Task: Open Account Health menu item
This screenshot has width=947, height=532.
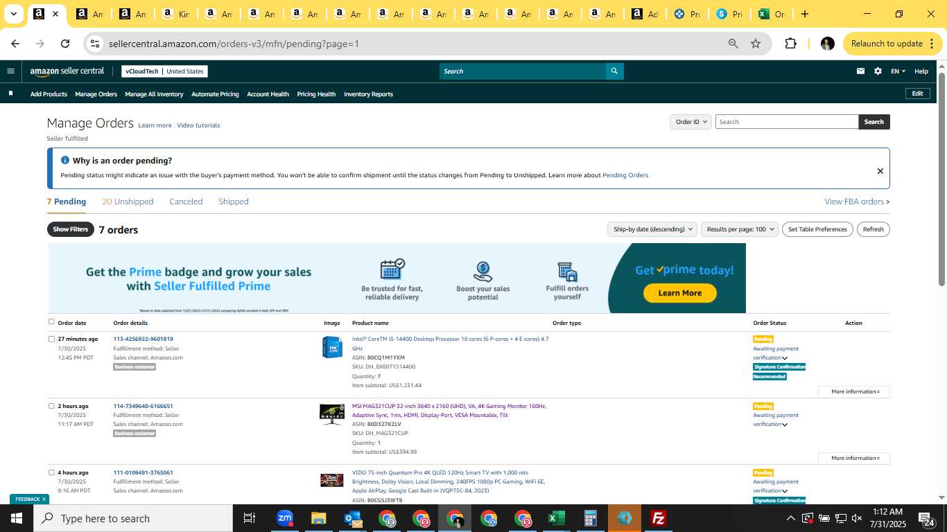Action: pos(268,94)
